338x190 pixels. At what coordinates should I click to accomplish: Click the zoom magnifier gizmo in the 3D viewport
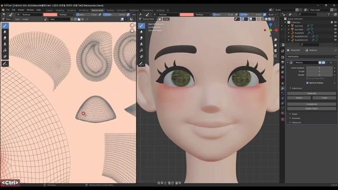pyautogui.click(x=276, y=40)
